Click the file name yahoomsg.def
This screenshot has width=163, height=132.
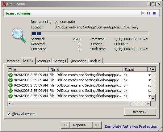click(65, 22)
